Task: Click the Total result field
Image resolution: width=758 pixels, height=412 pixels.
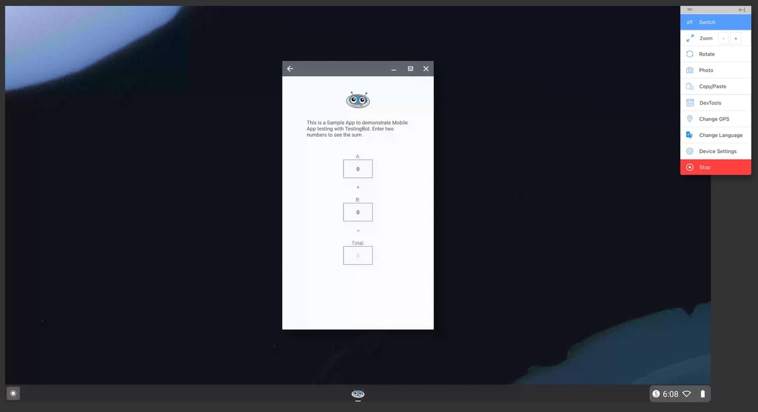Action: (x=358, y=255)
